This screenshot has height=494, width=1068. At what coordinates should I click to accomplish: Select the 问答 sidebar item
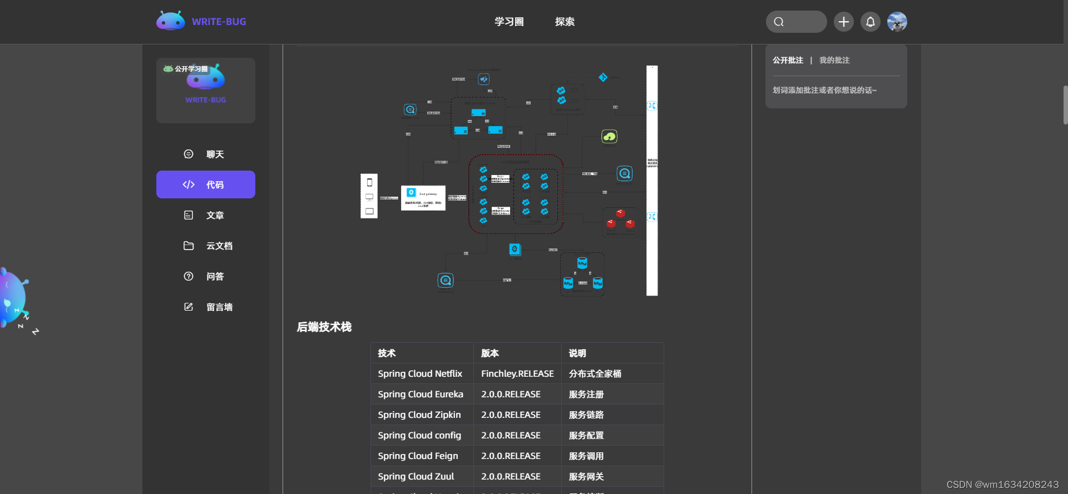[x=206, y=276]
